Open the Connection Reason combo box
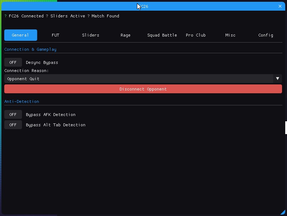The width and height of the screenshot is (287, 216). [138, 79]
